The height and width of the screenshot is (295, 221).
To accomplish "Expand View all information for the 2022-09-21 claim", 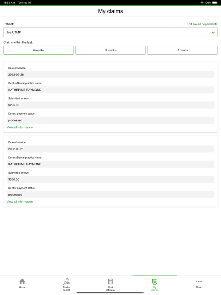I will click(x=20, y=202).
